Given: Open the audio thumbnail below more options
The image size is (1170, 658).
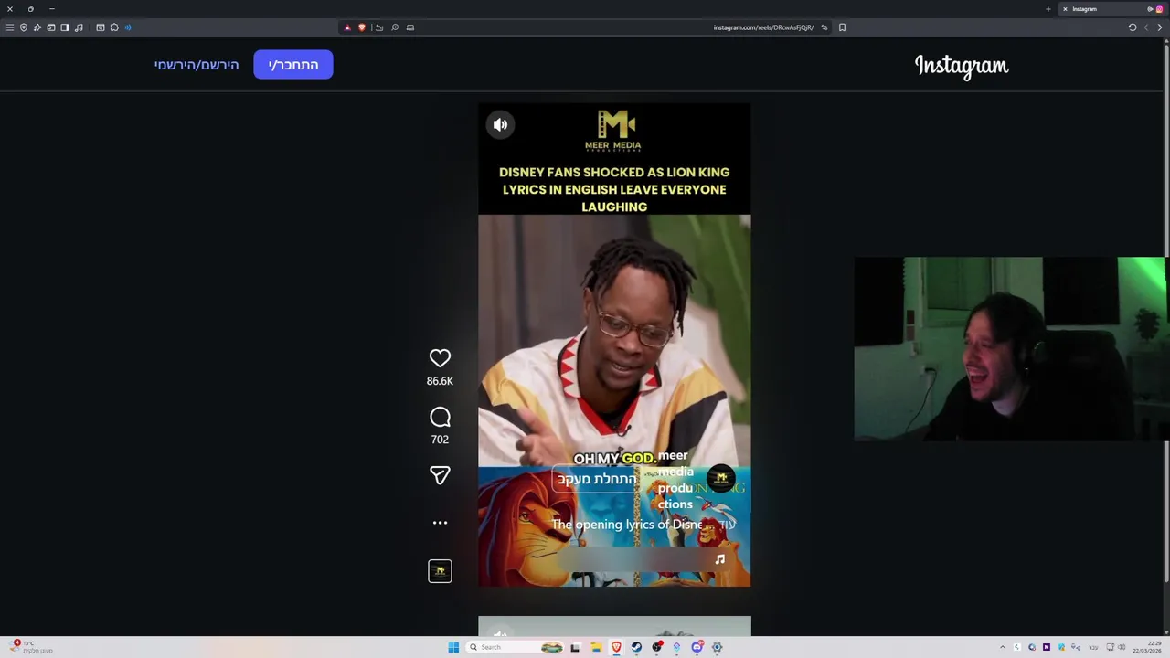Looking at the screenshot, I should pos(440,571).
